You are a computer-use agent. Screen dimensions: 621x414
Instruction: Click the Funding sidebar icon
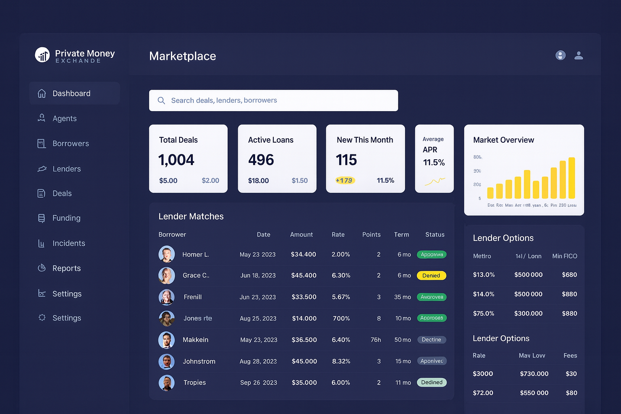coord(42,218)
